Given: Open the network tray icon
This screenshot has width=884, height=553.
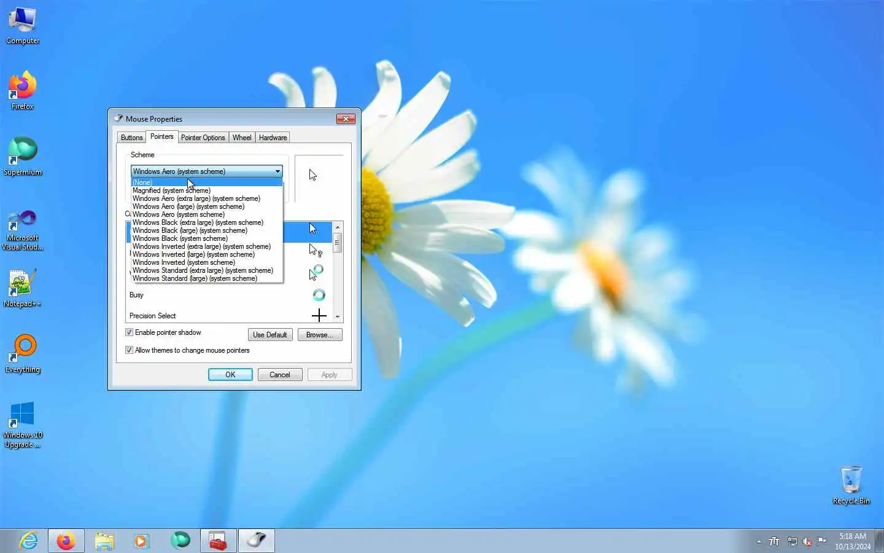Looking at the screenshot, I should pyautogui.click(x=792, y=541).
